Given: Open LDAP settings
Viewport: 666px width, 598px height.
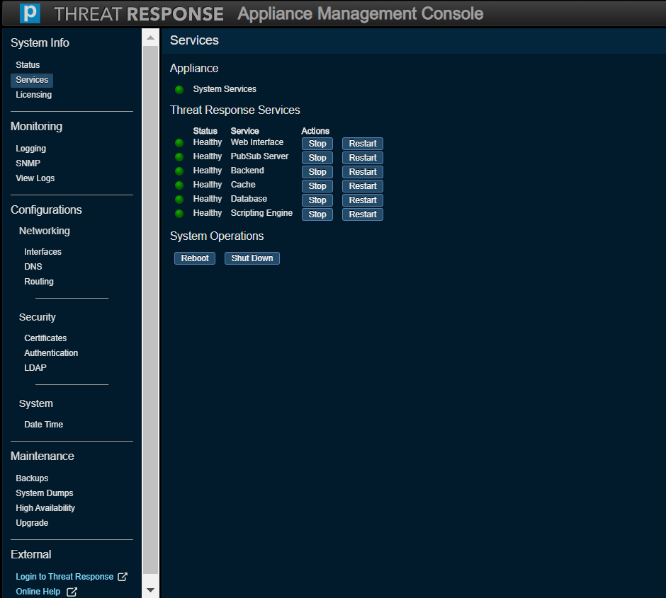Looking at the screenshot, I should [35, 368].
